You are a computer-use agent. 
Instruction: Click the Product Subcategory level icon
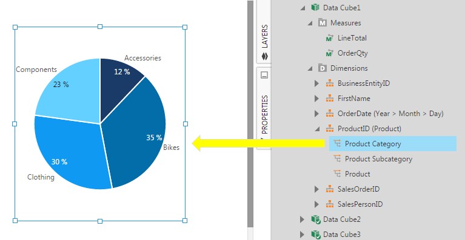[337, 159]
